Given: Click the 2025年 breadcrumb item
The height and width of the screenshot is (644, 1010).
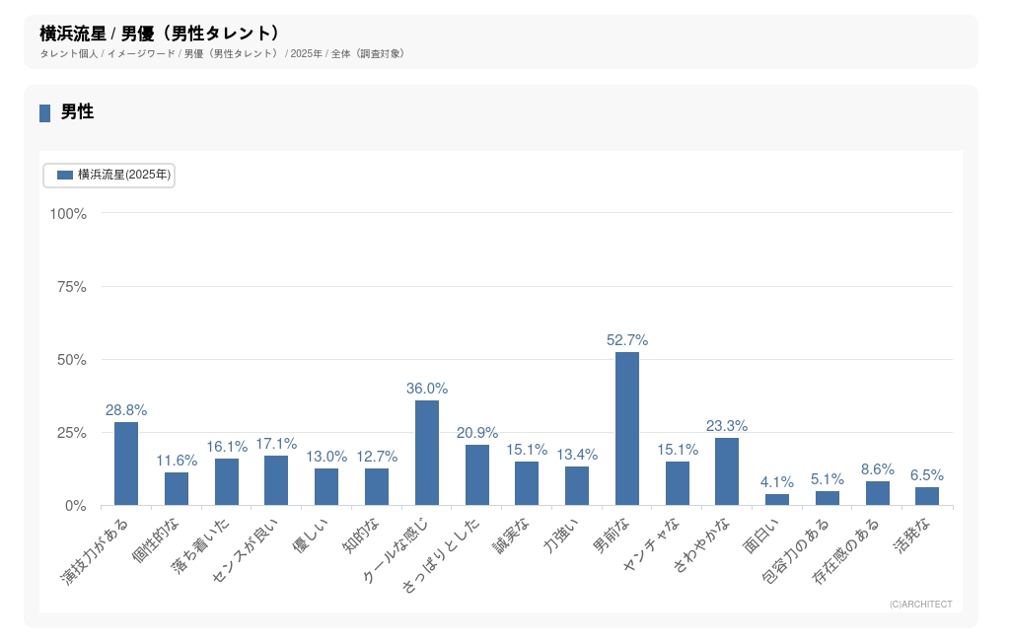Looking at the screenshot, I should pos(307,53).
